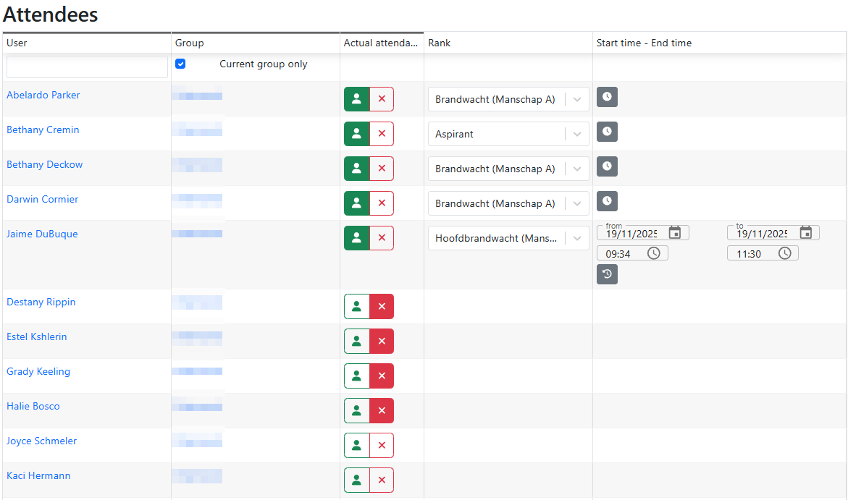This screenshot has height=500, width=848.
Task: Open Grady Keeling's user profile link
Action: click(38, 372)
